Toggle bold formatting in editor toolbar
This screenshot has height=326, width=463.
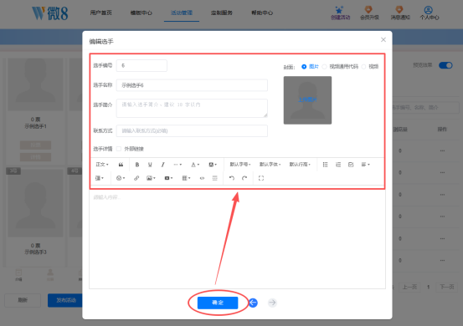[x=137, y=165]
